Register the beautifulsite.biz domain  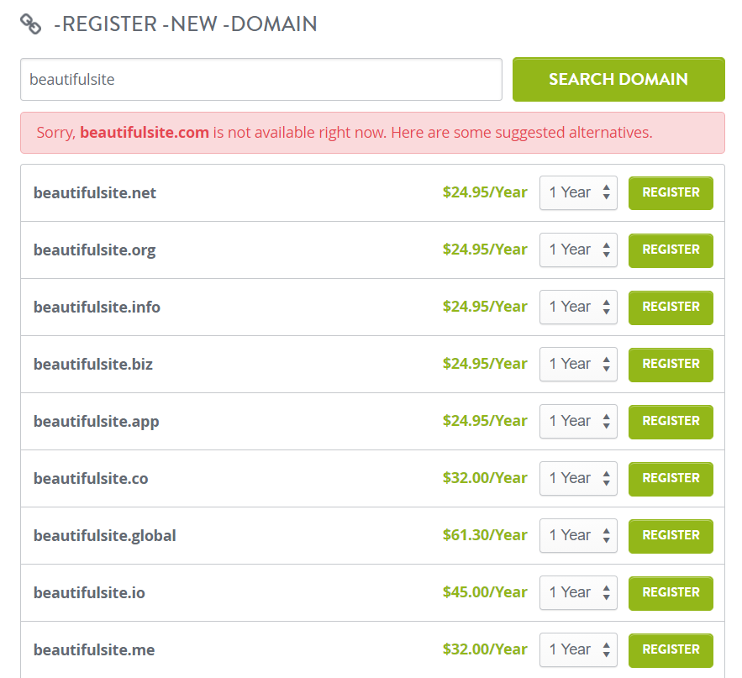(671, 365)
